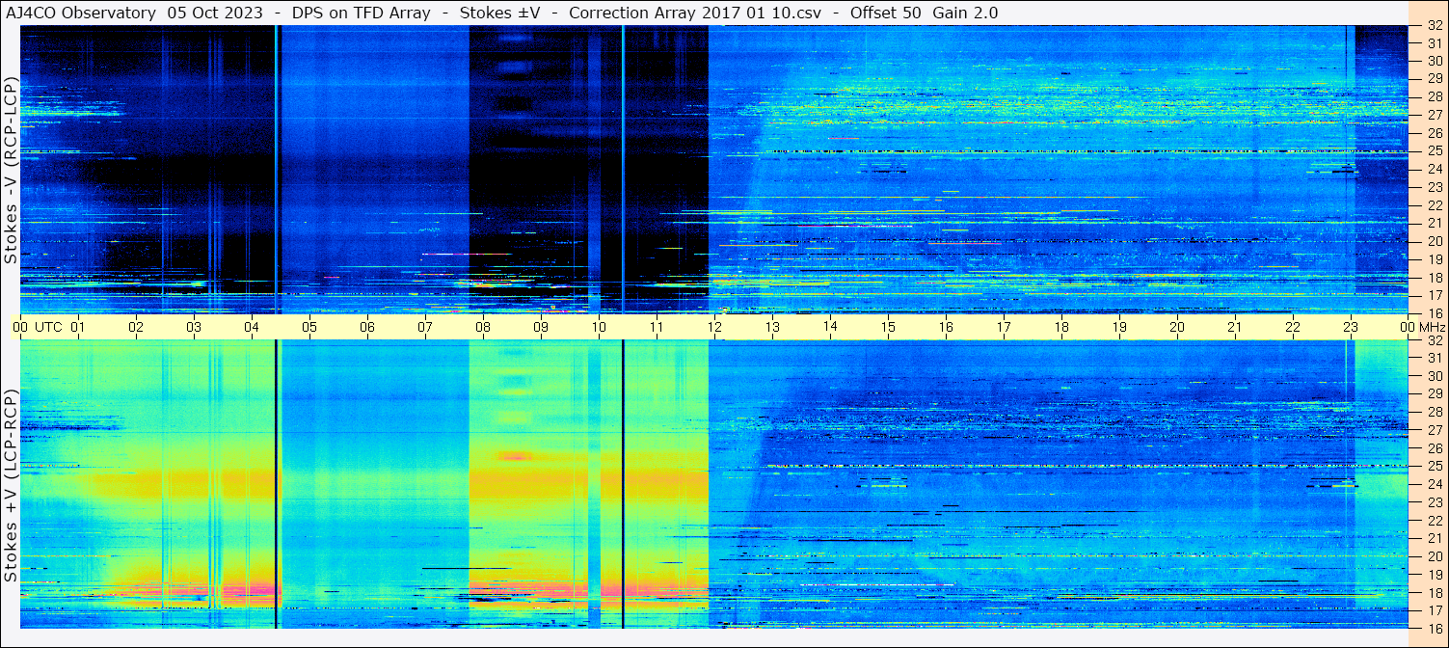Click 32 MHz label of lower Stokes +V panel
Screen dimensions: 1449x648
click(x=1434, y=340)
